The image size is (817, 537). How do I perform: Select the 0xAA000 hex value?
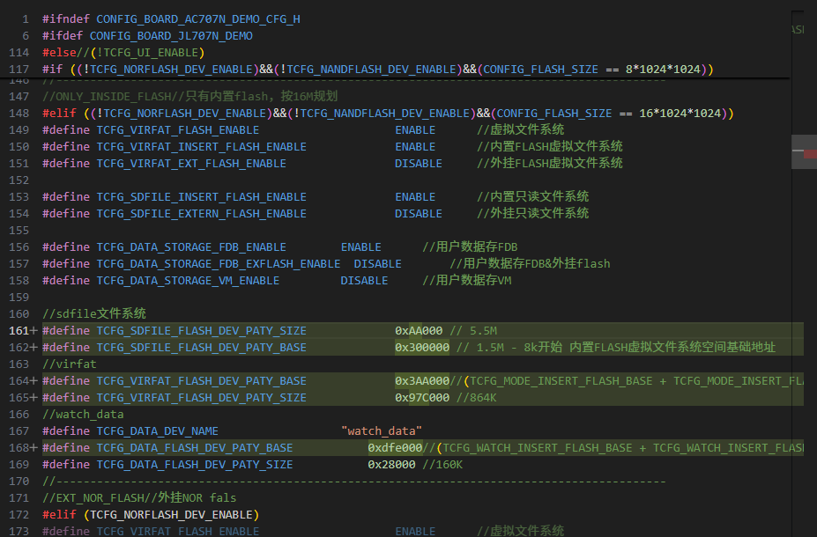point(419,330)
